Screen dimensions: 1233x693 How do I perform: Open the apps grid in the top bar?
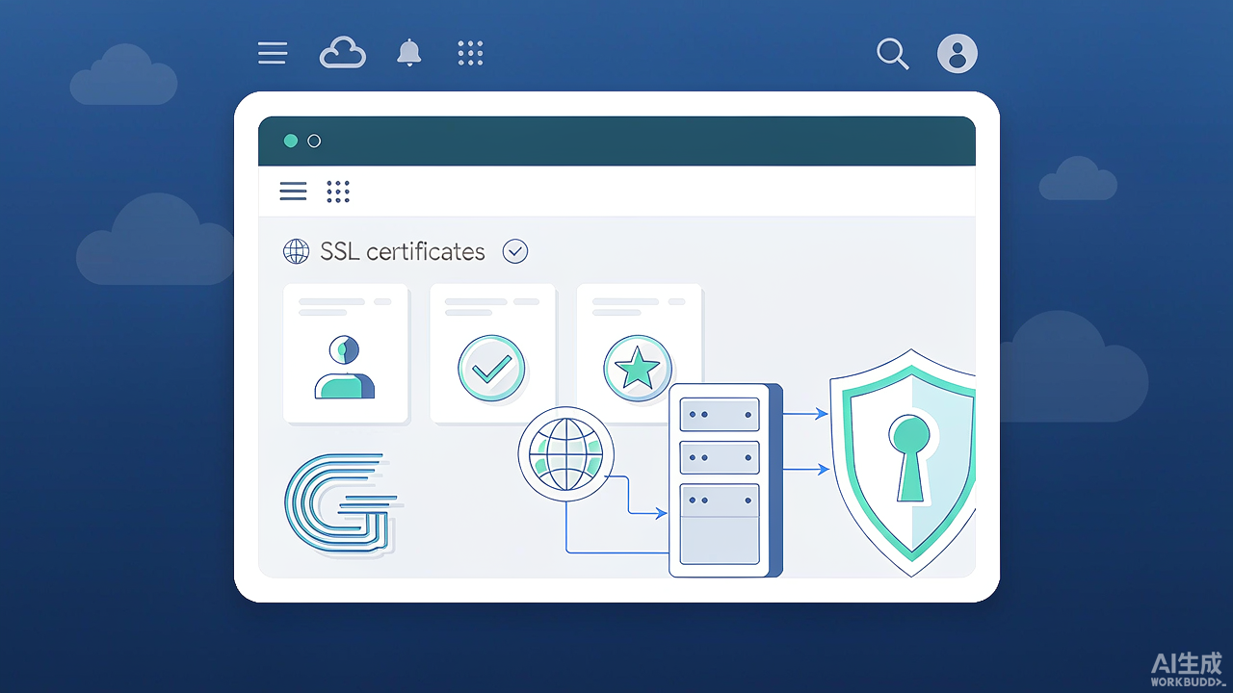[470, 53]
